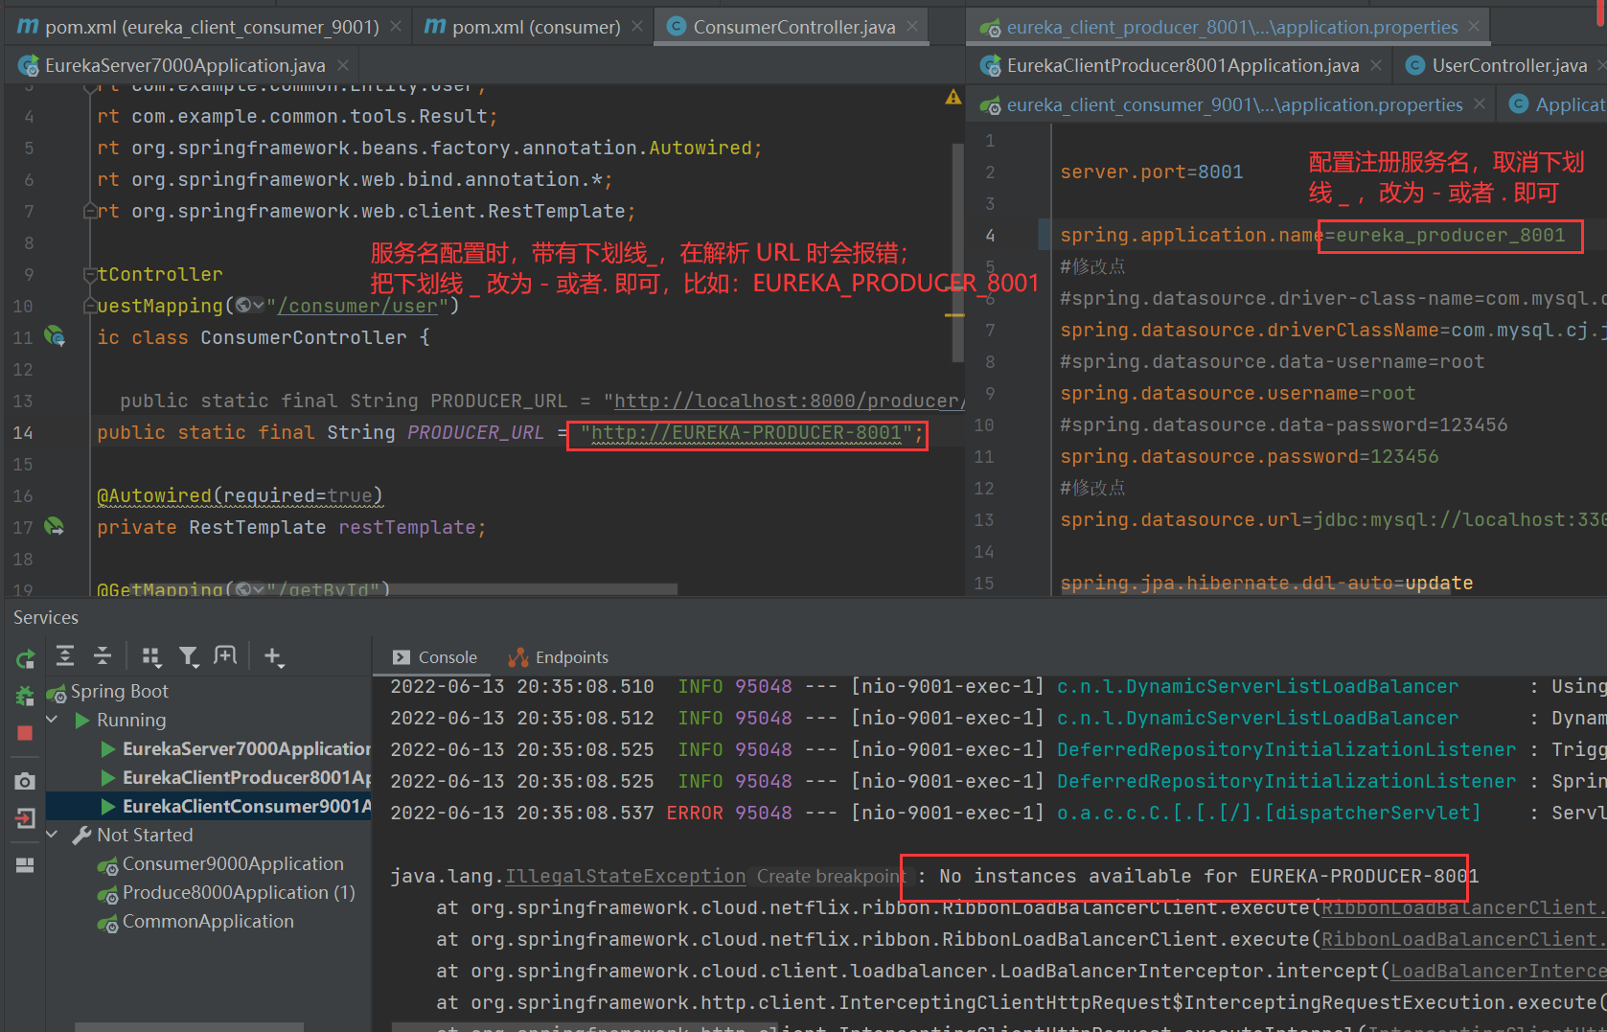Click the yellow warning icon in the editor
Viewport: 1607px width, 1032px height.
point(953,97)
